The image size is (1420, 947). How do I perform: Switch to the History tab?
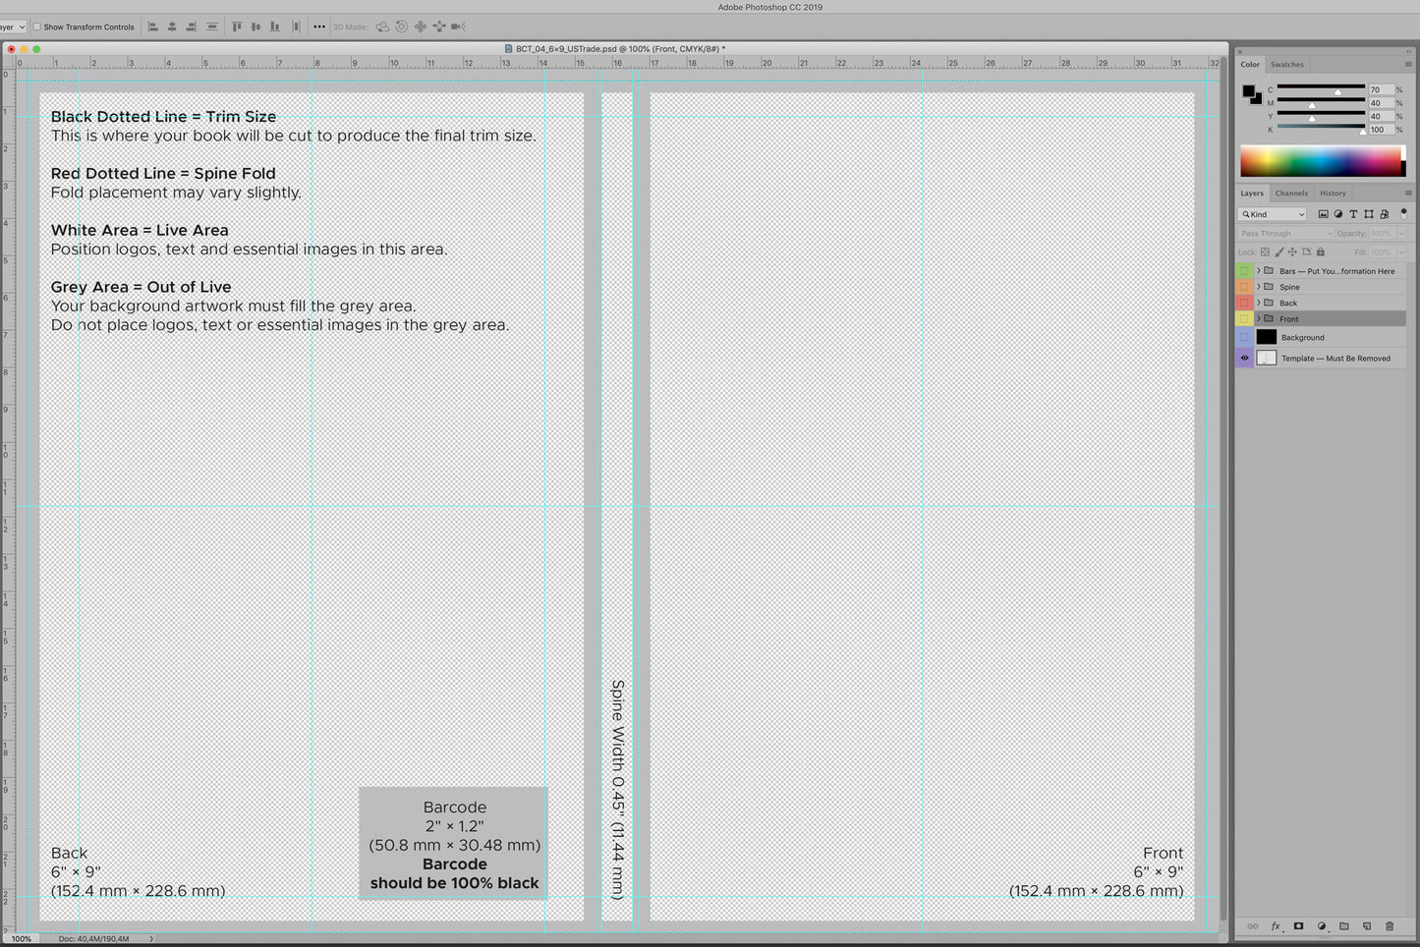1333,193
